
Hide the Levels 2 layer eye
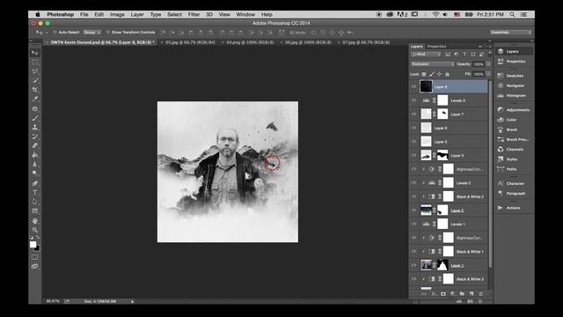413,182
